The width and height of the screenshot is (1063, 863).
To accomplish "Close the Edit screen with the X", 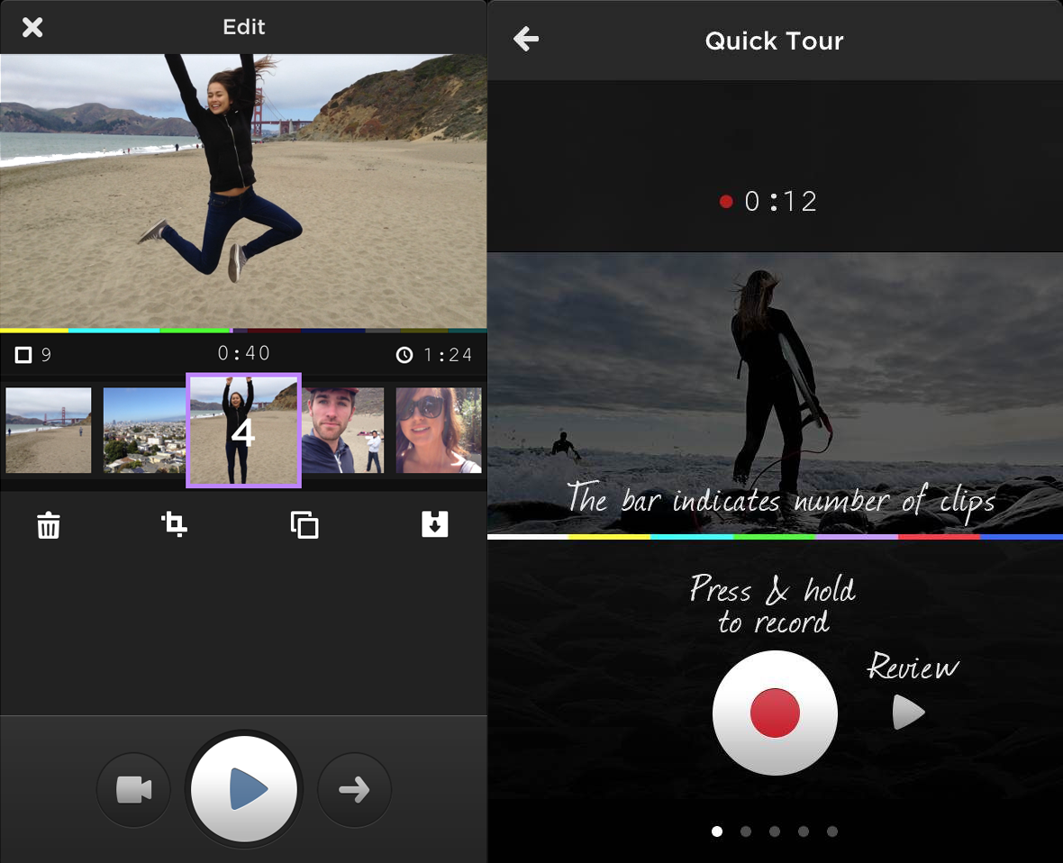I will point(32,27).
